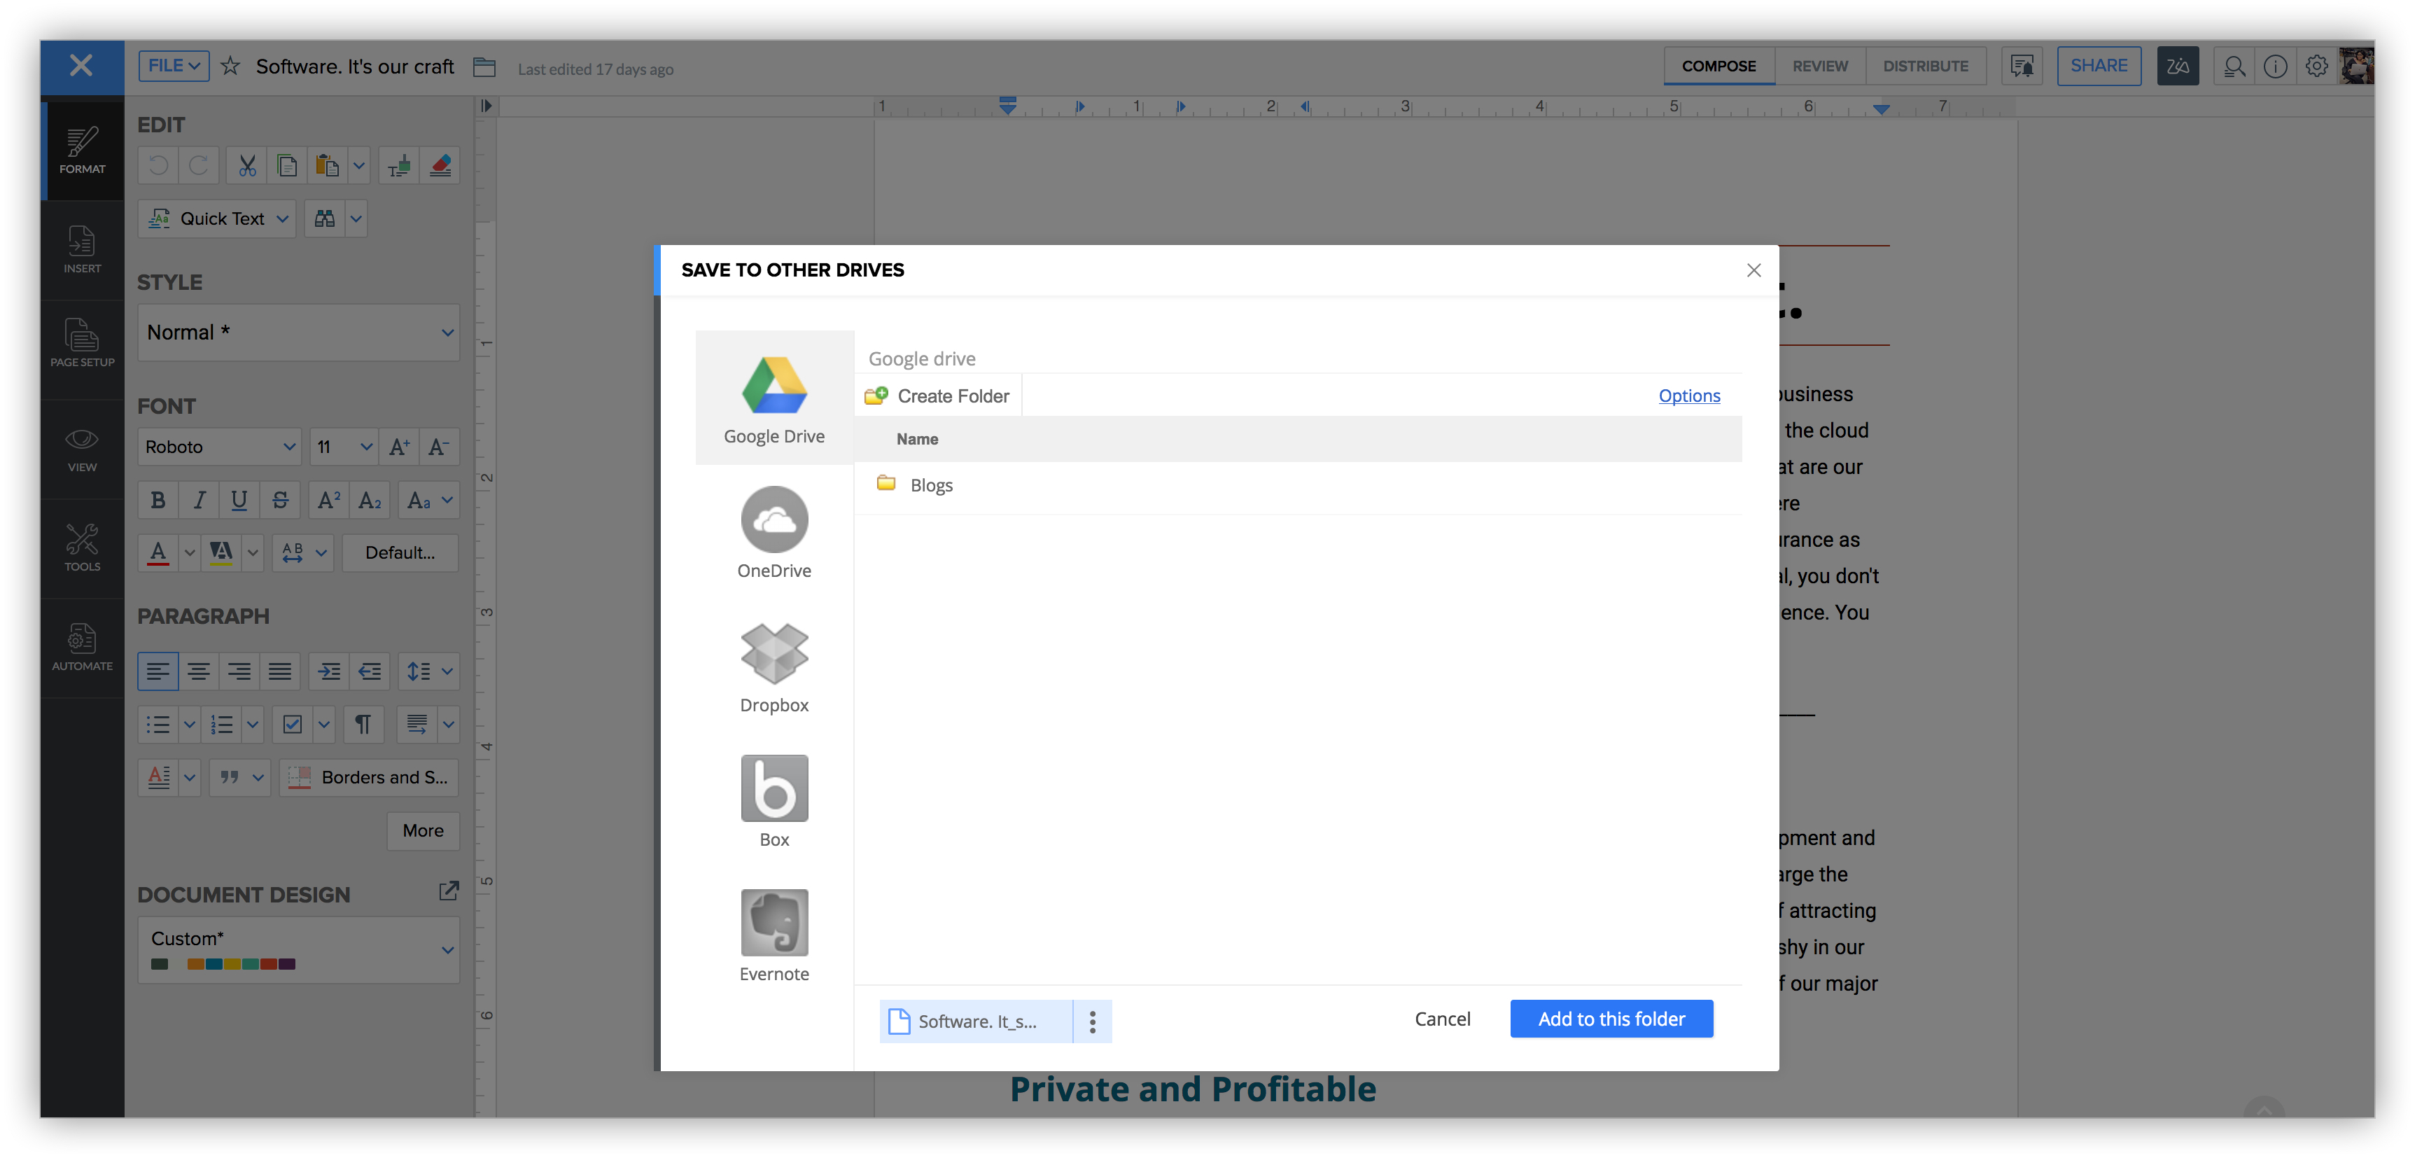
Task: Click the Clear Formatting eraser icon
Action: (440, 166)
